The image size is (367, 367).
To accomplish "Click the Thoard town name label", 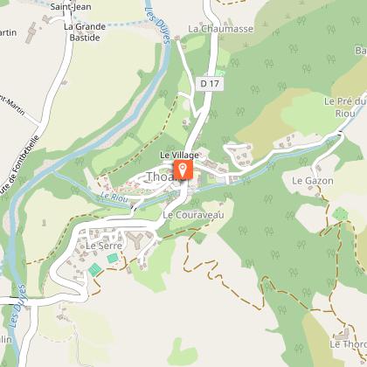I will point(161,177).
